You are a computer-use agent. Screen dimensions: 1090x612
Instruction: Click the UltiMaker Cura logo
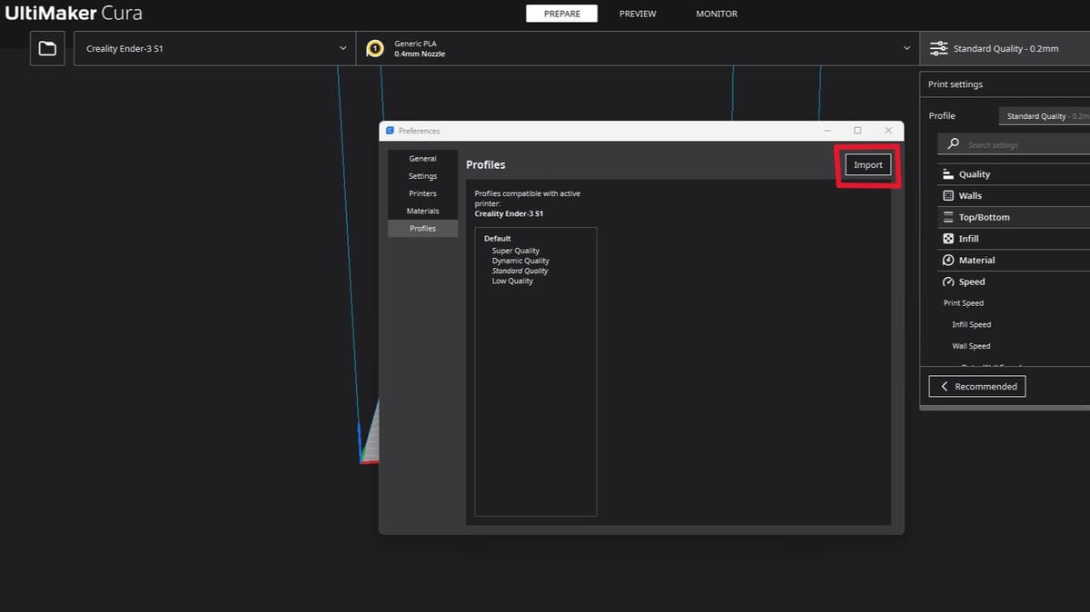click(74, 14)
